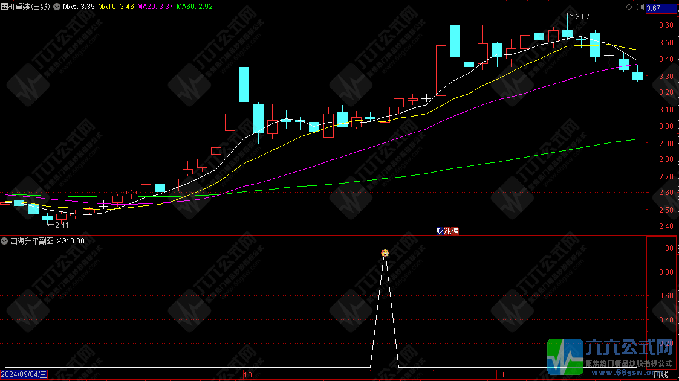The height and width of the screenshot is (381, 679).
Task: Click the green MA60: 2.92 label
Action: [x=195, y=7]
